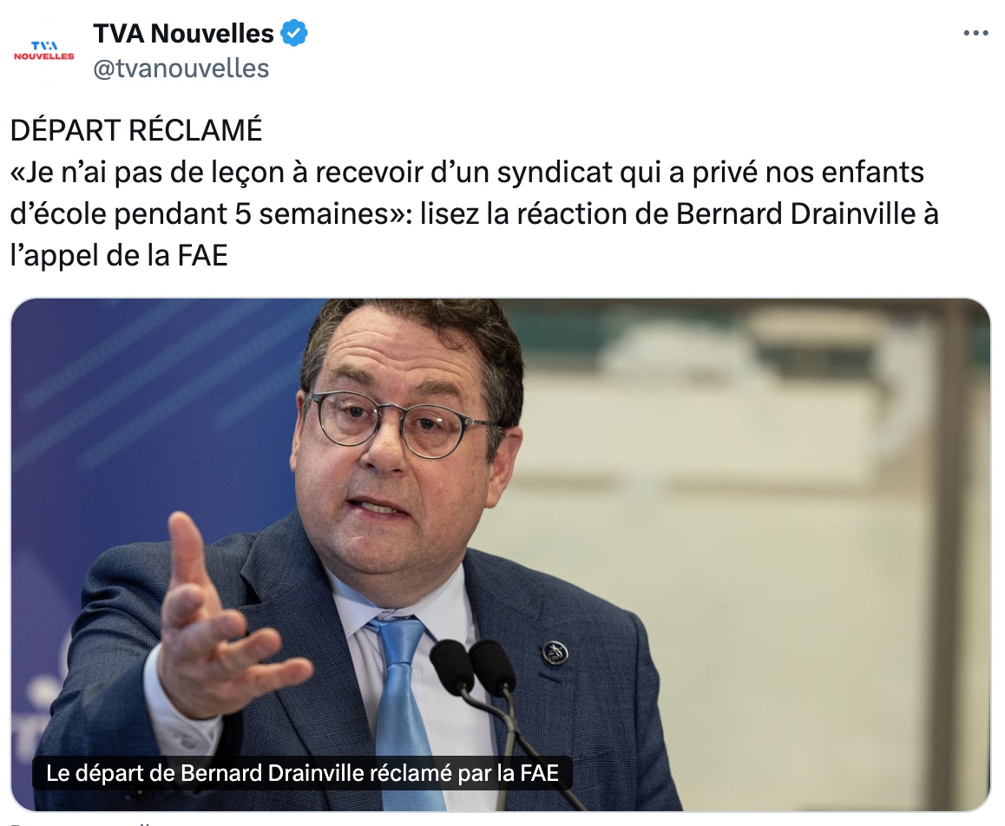
Task: Click the DÉPART RÉCLAMÉ headline text
Action: point(136,131)
